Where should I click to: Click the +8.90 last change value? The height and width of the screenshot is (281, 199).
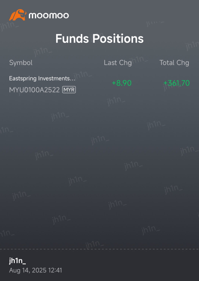coord(122,83)
